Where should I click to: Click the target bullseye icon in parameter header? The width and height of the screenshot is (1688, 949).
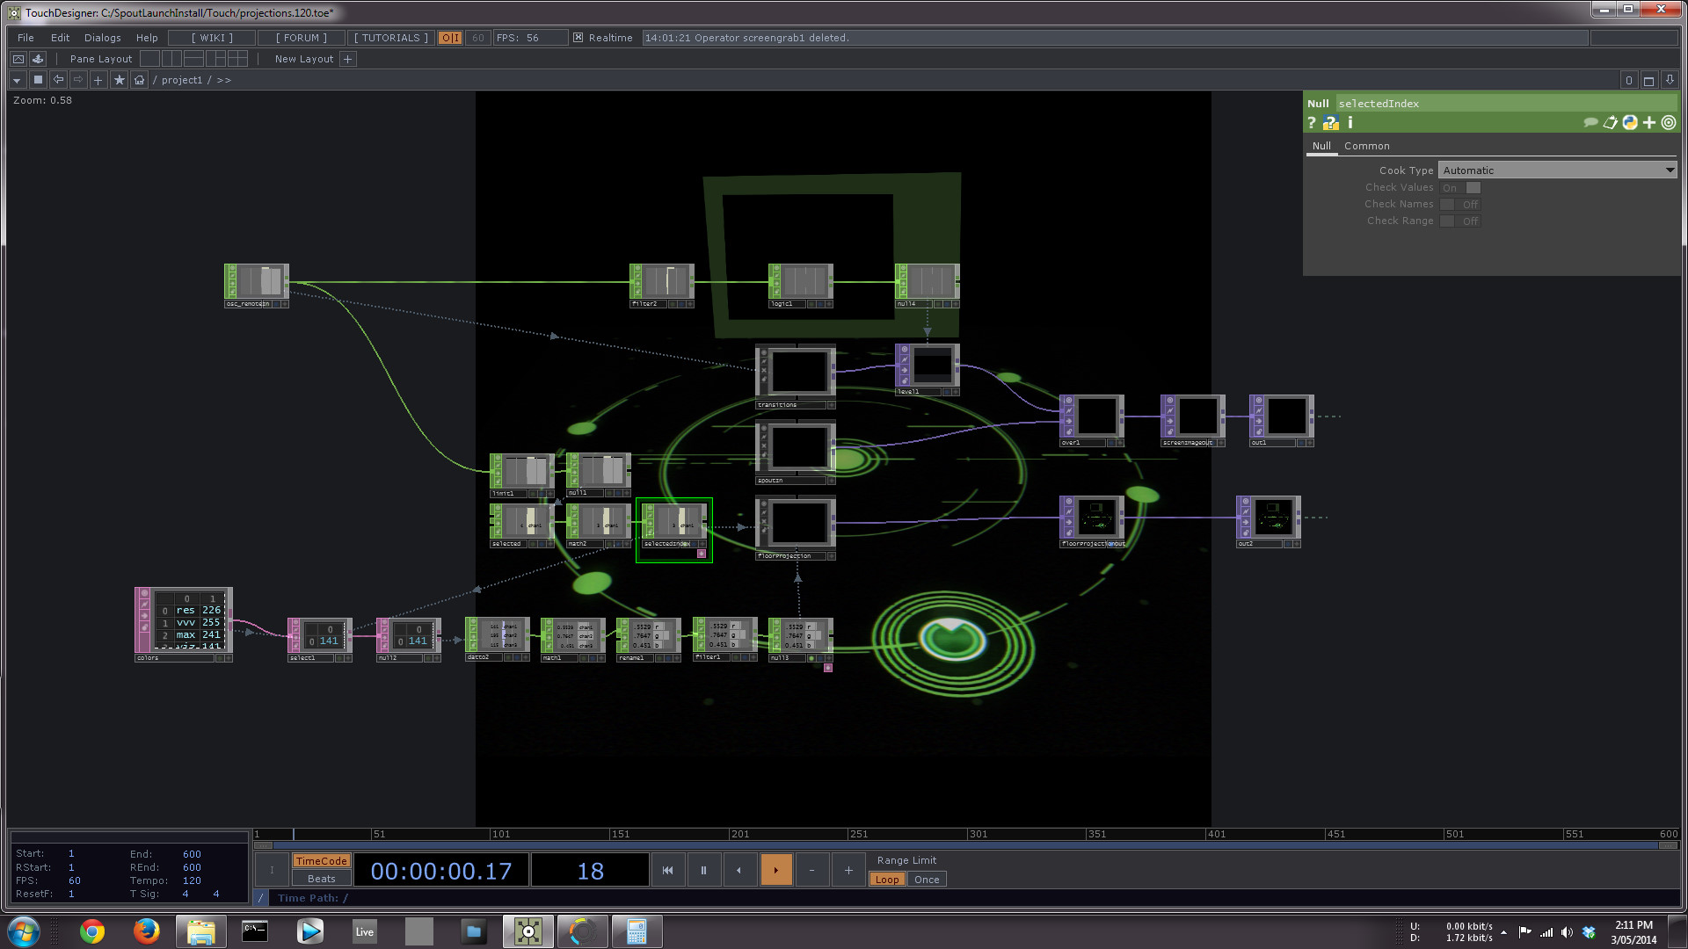(1669, 123)
